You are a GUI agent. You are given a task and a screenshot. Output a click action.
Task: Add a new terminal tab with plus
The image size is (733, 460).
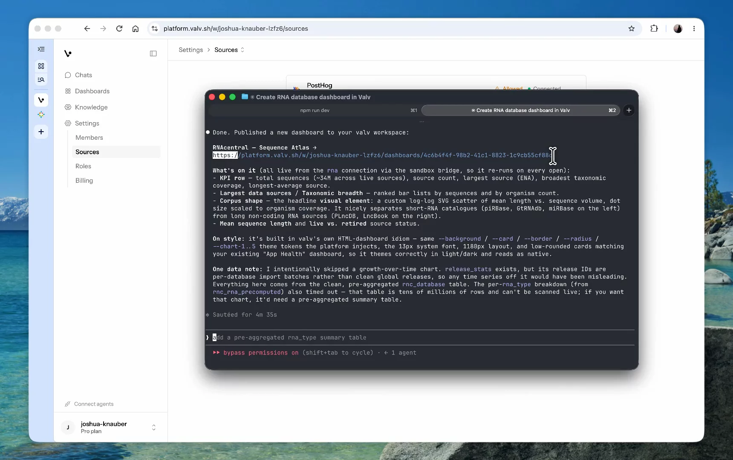click(x=629, y=110)
